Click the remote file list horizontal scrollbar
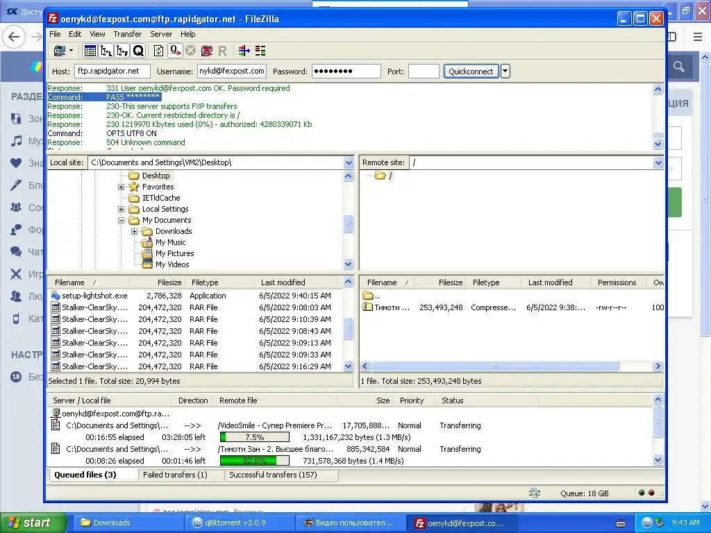 (494, 366)
